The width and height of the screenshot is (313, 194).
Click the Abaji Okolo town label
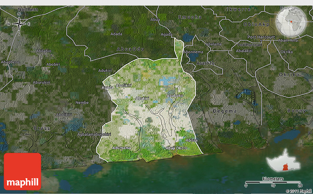[x=176, y=148]
